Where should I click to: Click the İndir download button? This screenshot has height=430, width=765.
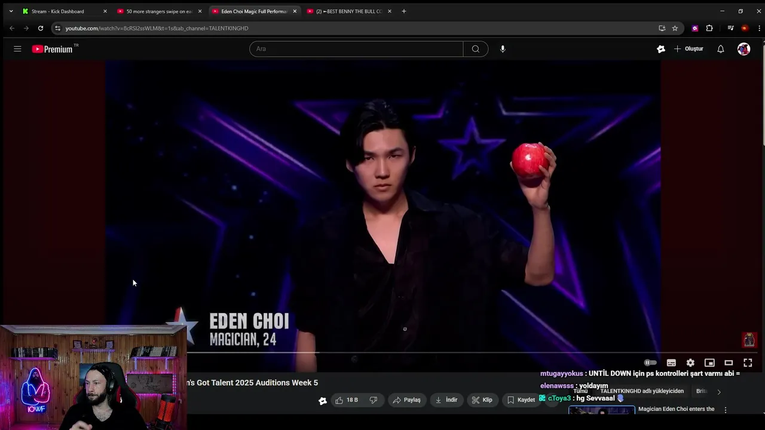point(446,400)
